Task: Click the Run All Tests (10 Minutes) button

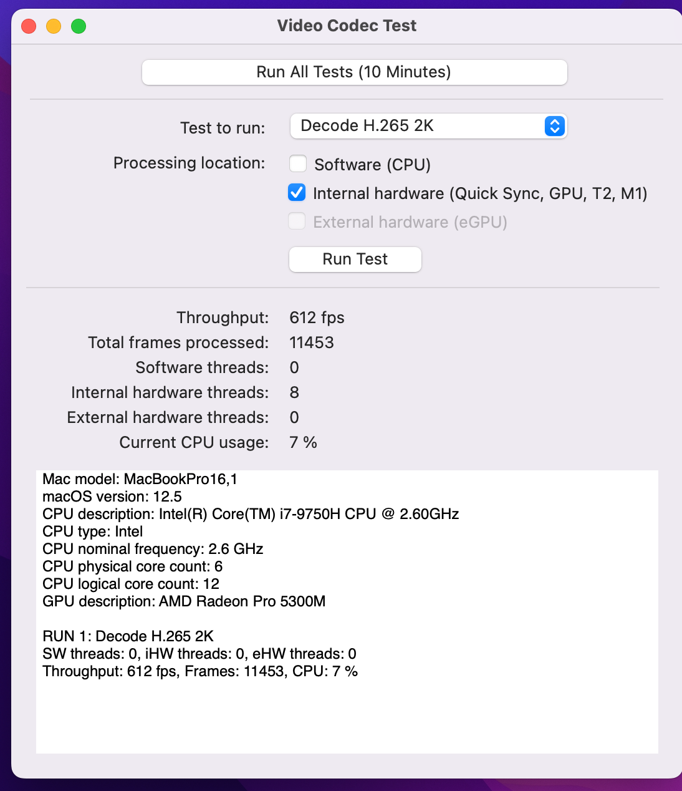Action: click(x=354, y=72)
